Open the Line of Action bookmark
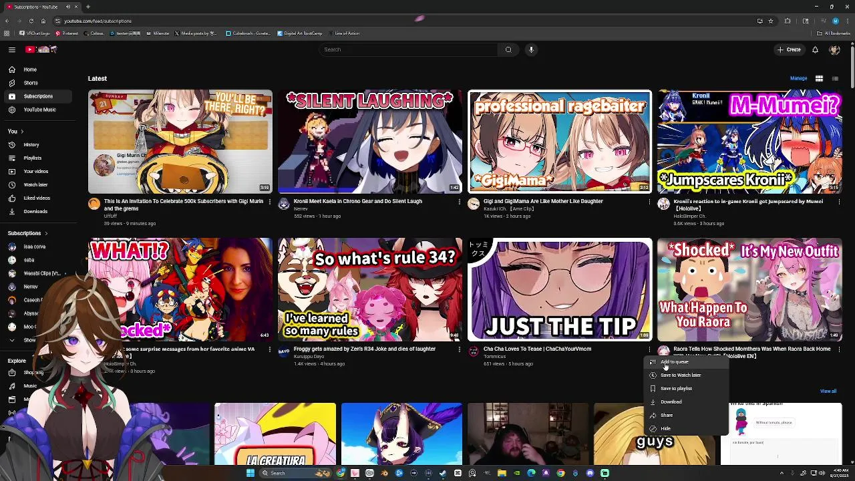The width and height of the screenshot is (855, 481). click(x=343, y=33)
